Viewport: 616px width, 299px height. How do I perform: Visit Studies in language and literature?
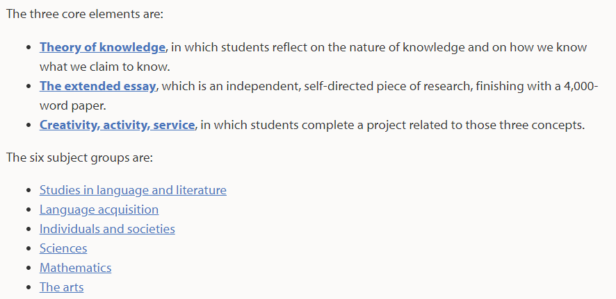[133, 190]
